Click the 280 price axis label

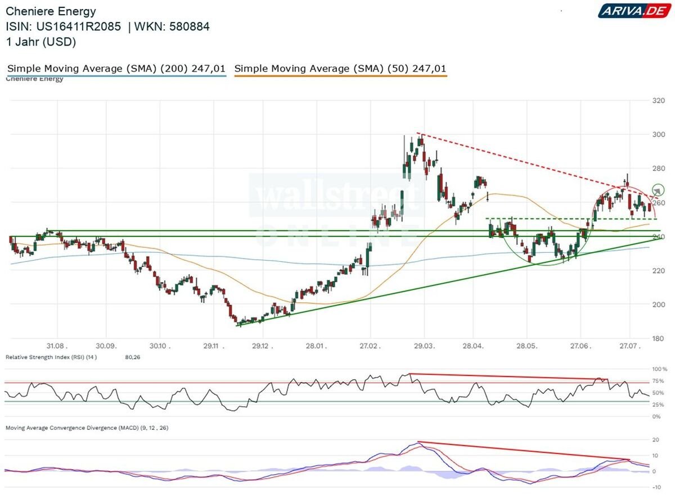point(659,169)
